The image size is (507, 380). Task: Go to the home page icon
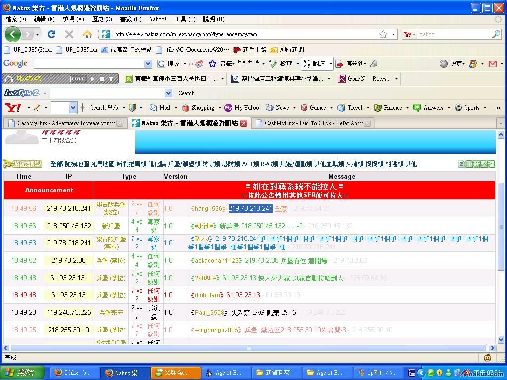tap(87, 34)
